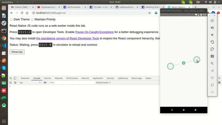This screenshot has width=222, height=125.
Task: Enable Dark Theme checkbox
Action: point(11,19)
